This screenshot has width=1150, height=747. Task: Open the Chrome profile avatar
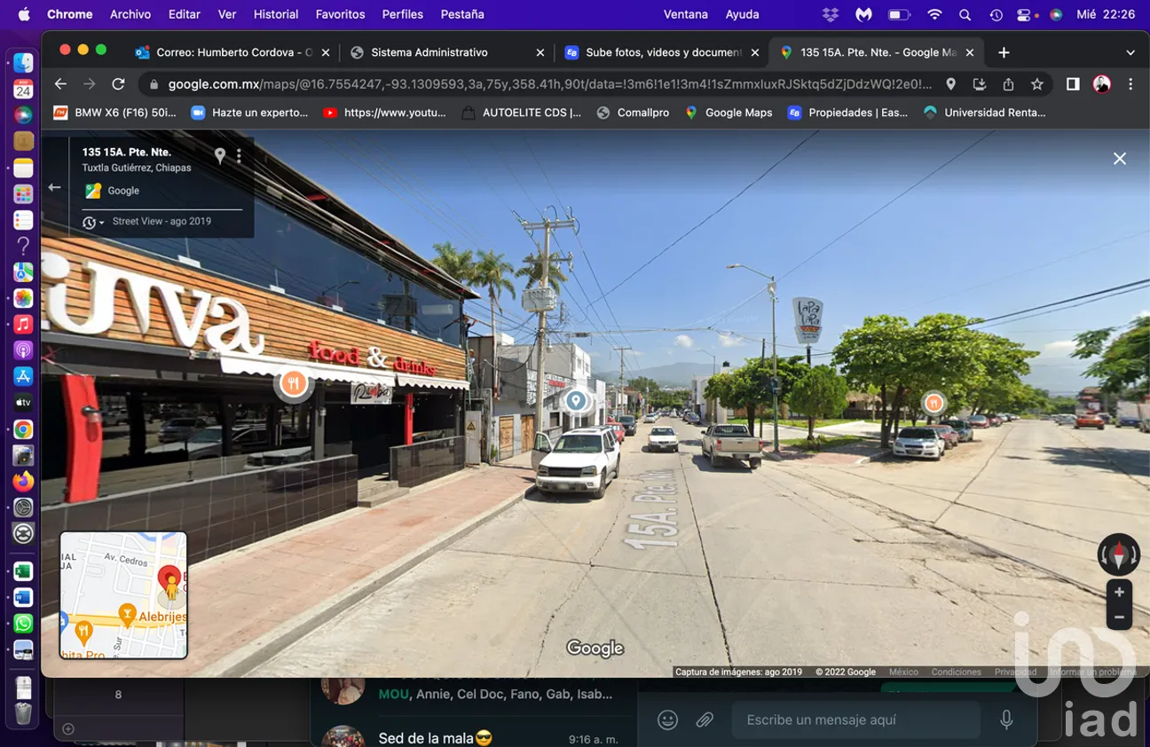coord(1102,84)
